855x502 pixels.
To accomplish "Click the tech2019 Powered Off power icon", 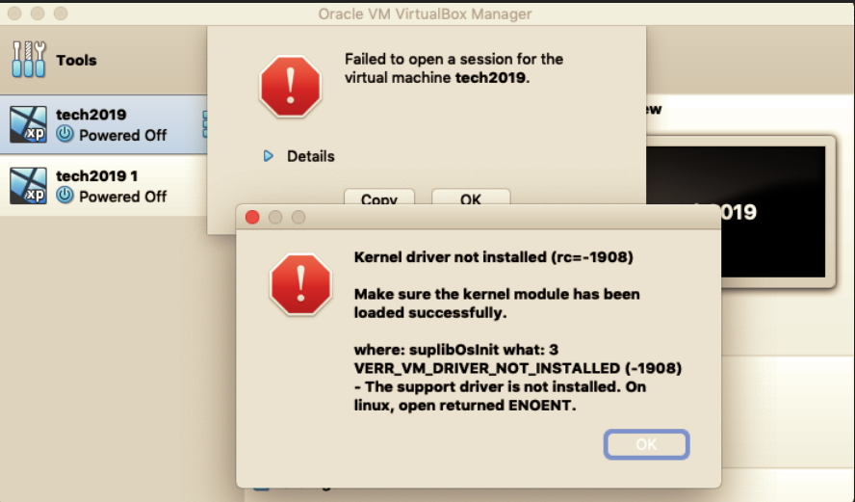I will tap(65, 134).
